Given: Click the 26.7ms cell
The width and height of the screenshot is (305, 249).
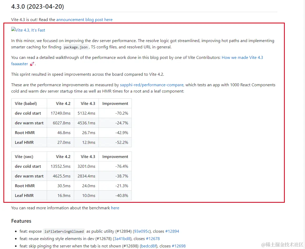Looking at the screenshot, I should 86,133.
